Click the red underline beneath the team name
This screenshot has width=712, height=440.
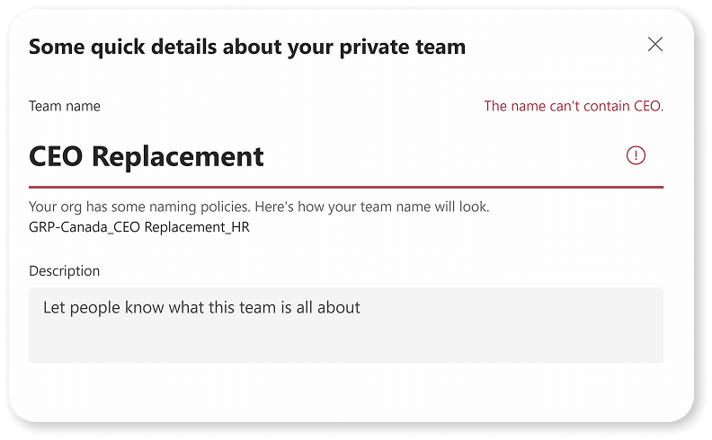pos(346,187)
